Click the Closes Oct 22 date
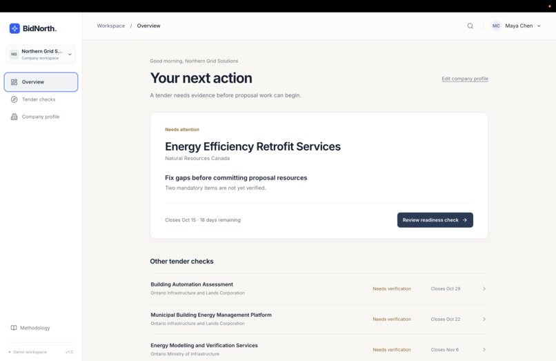 446,319
